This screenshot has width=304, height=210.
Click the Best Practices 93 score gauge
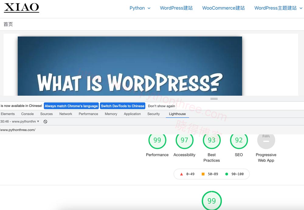[x=212, y=140]
